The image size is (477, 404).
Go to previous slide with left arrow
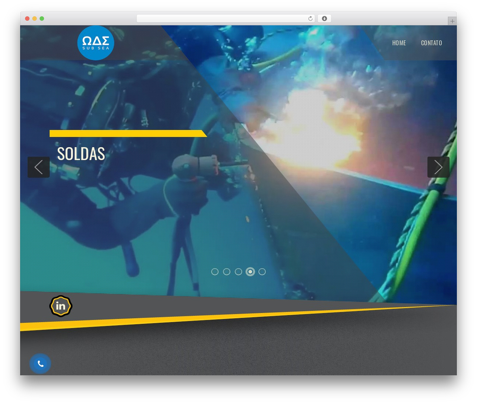pos(39,167)
